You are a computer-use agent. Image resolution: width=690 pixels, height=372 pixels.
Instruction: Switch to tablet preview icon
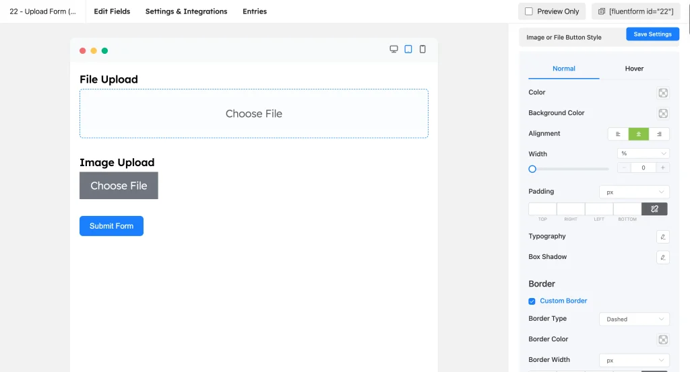[x=408, y=49]
